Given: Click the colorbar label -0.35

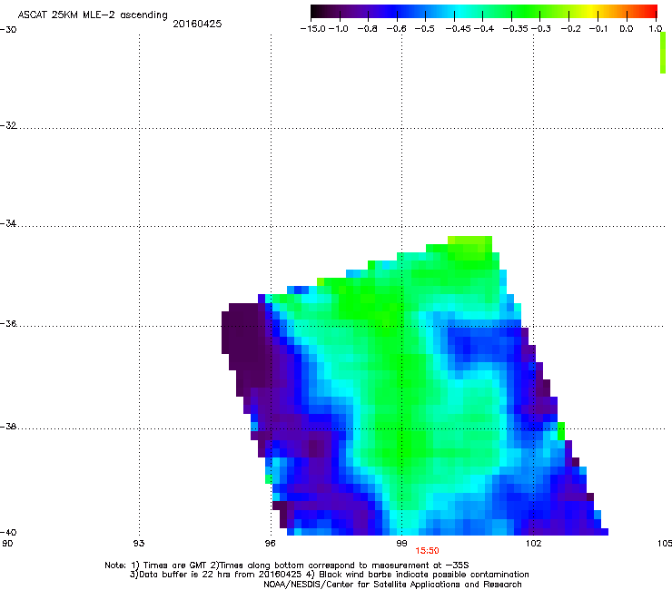Looking at the screenshot, I should 516,29.
